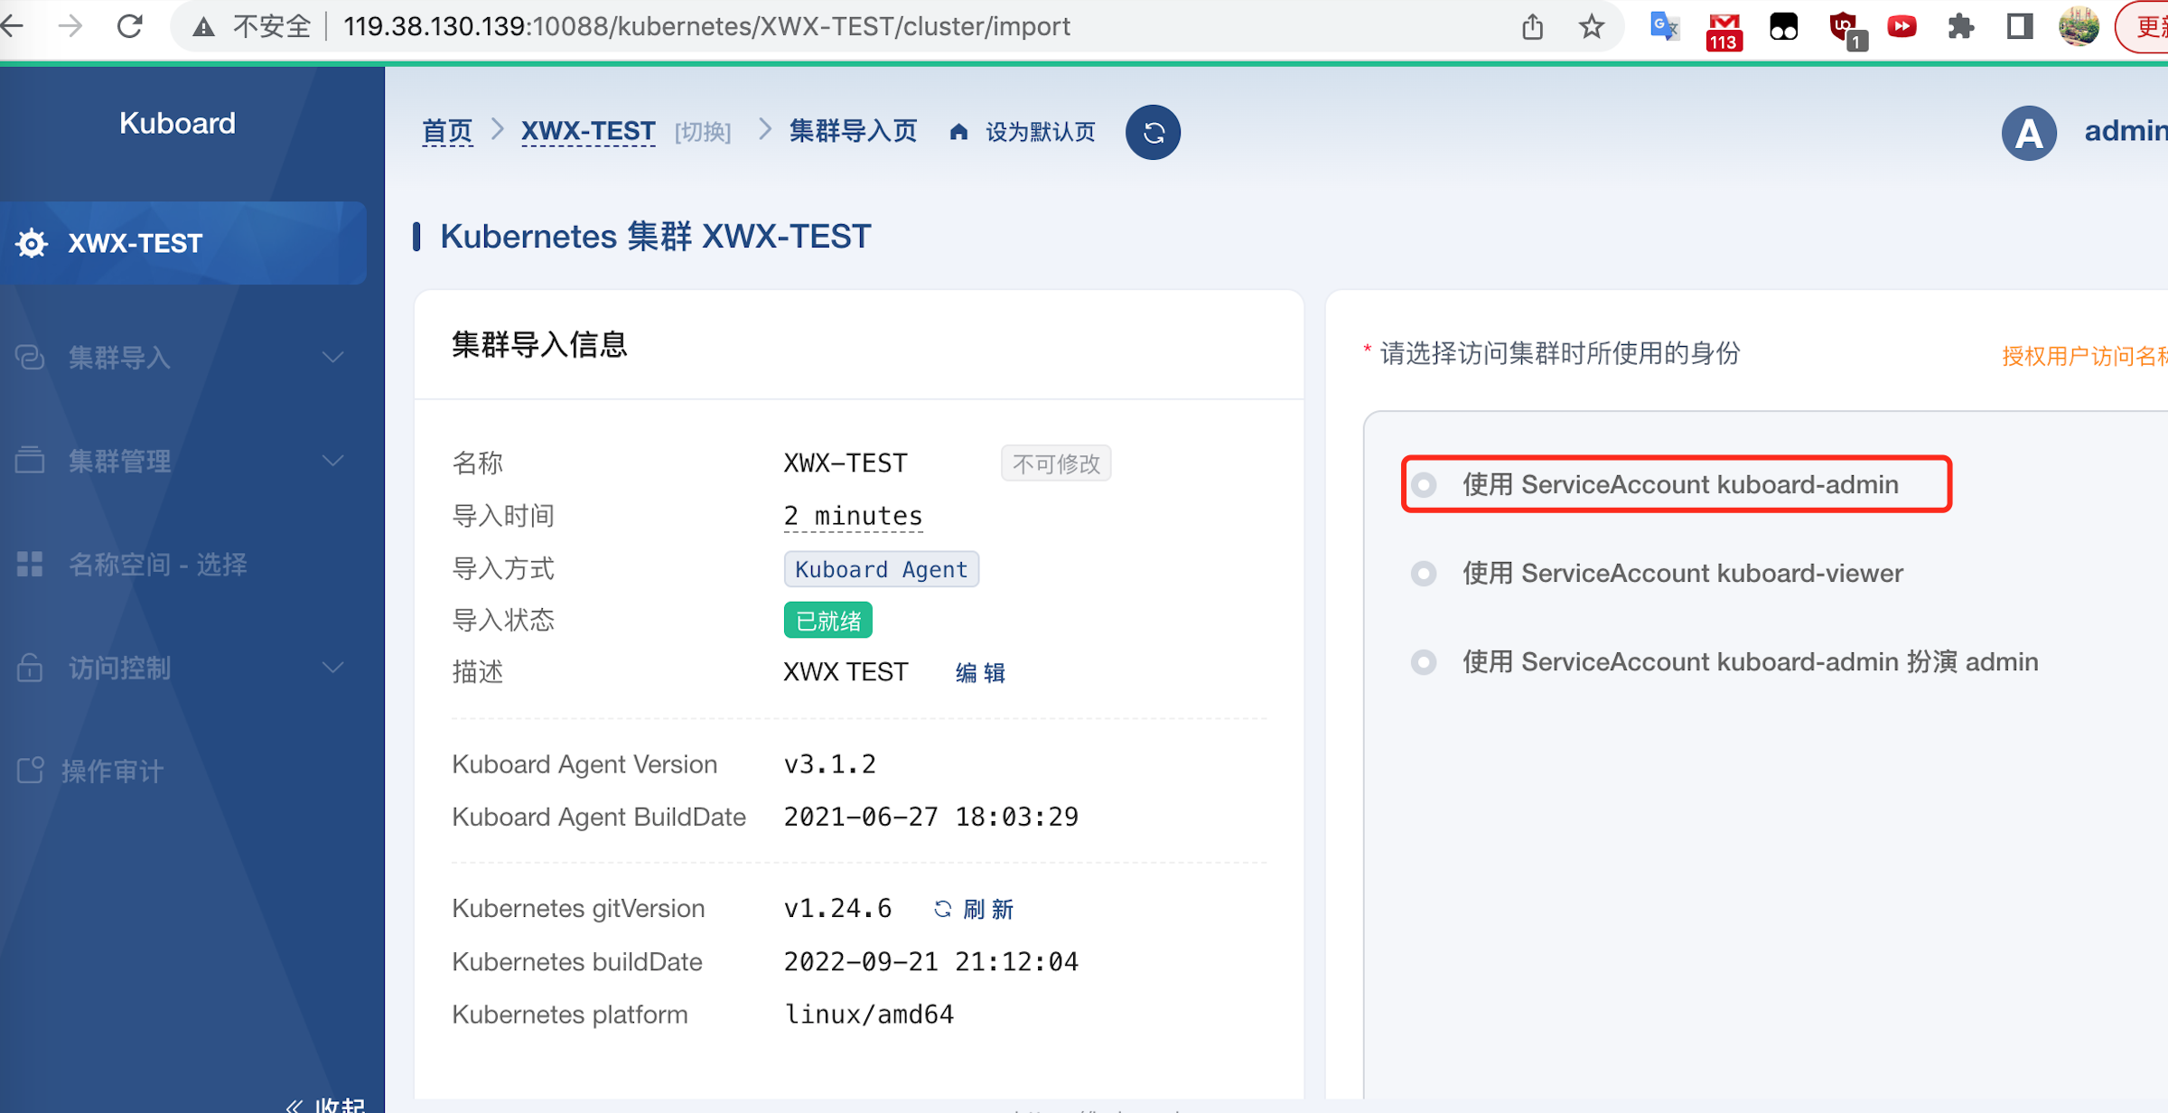Open the Google Translate extension icon
The width and height of the screenshot is (2168, 1113).
(1663, 26)
